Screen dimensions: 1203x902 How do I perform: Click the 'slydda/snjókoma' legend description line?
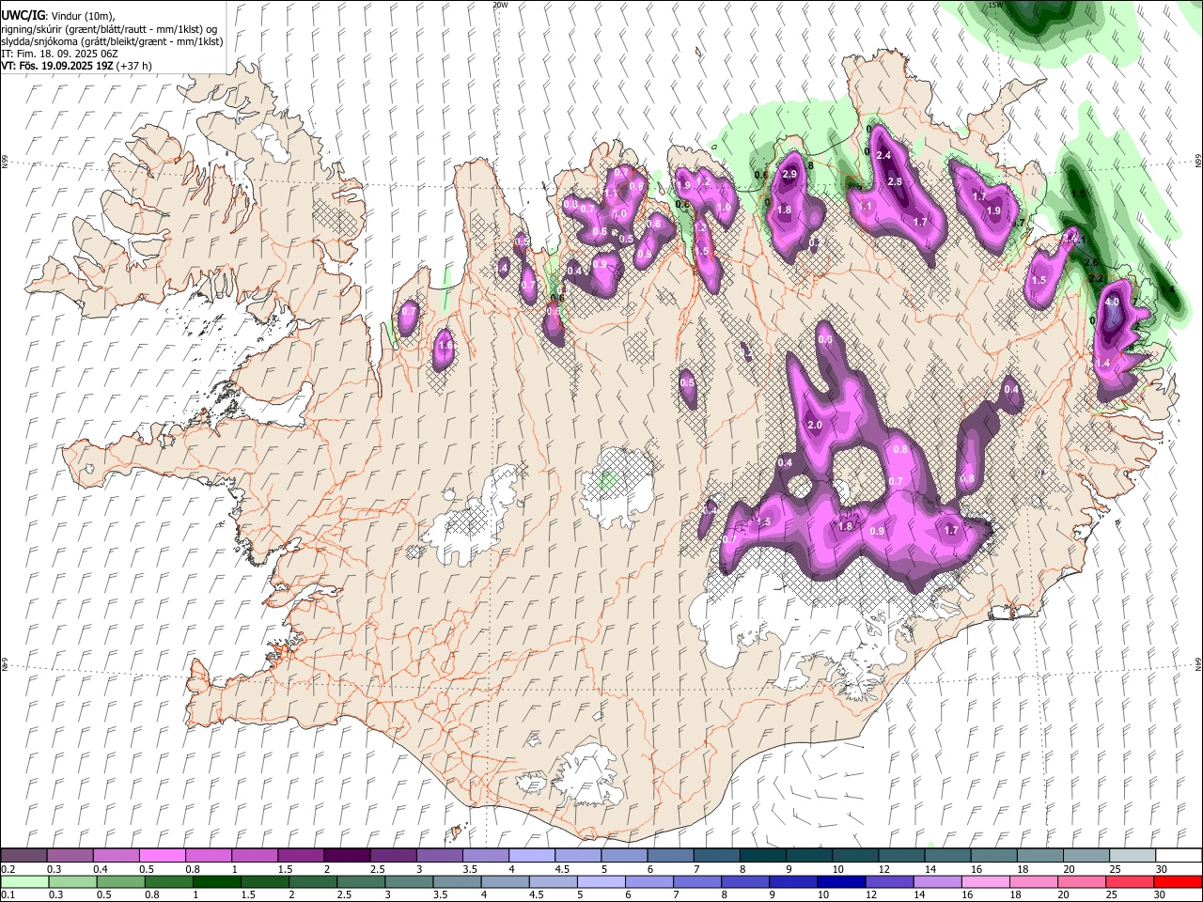tap(112, 41)
